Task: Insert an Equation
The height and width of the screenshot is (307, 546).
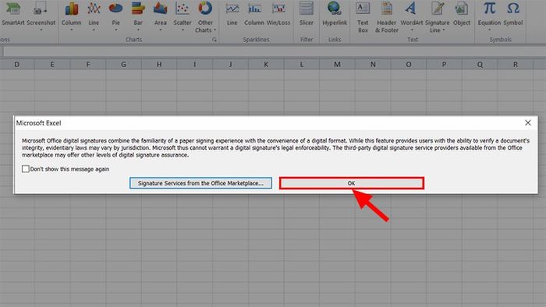Action: click(489, 14)
